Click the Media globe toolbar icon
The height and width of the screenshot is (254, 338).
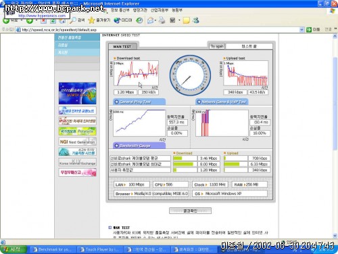(117, 20)
